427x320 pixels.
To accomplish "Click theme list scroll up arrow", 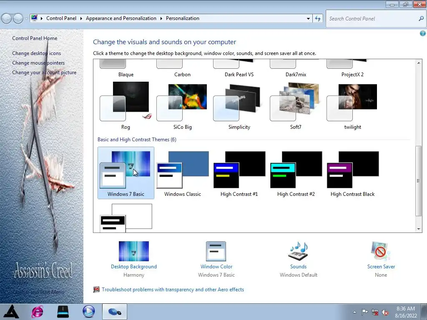I will (x=419, y=63).
